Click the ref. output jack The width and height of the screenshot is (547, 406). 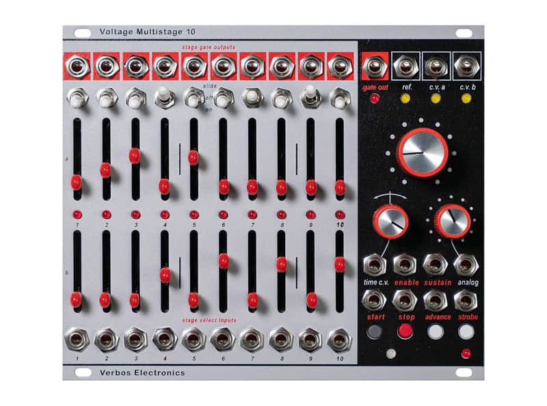[x=405, y=66]
